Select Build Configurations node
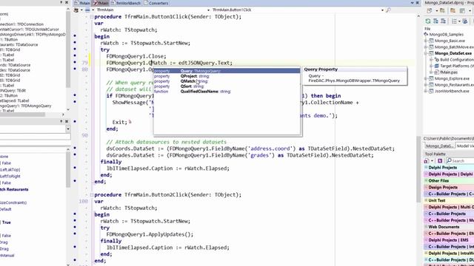The width and height of the screenshot is (474, 266). (457, 60)
